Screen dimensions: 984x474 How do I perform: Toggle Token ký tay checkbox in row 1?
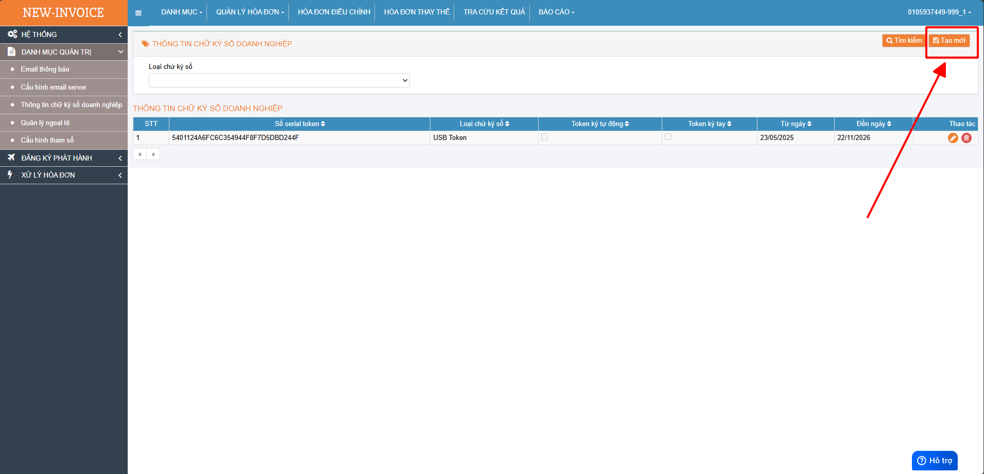[668, 137]
